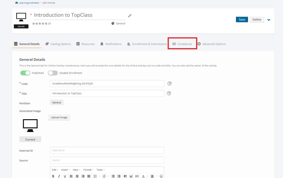Insert a numbered list

tap(104, 176)
